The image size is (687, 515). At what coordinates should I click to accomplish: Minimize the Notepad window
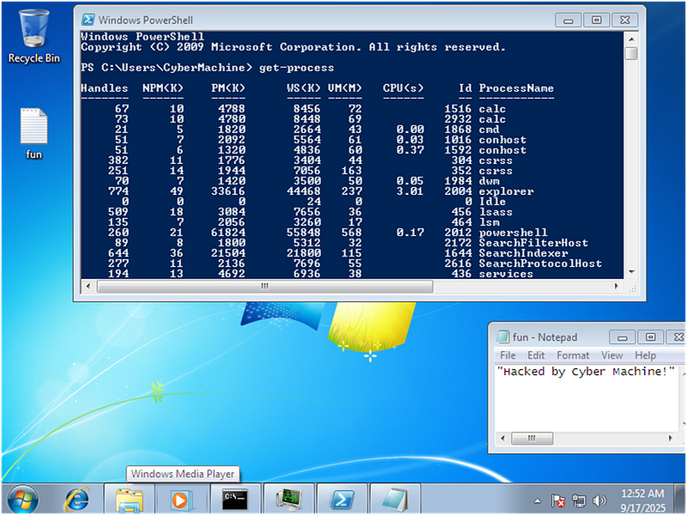click(x=622, y=337)
